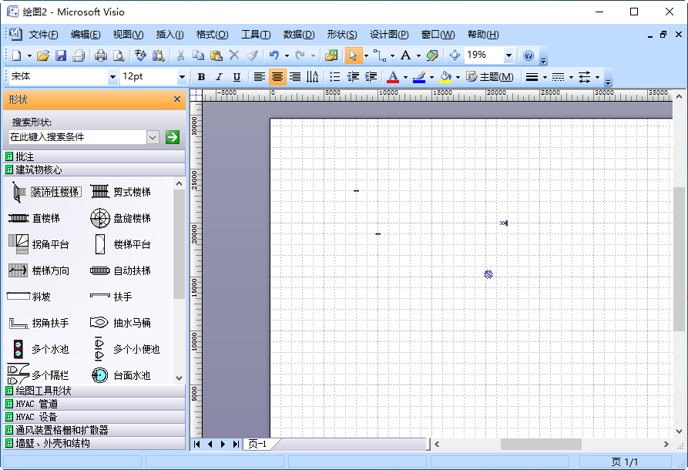Open the Shapes window toolbar icon
The image size is (688, 470).
331,55
